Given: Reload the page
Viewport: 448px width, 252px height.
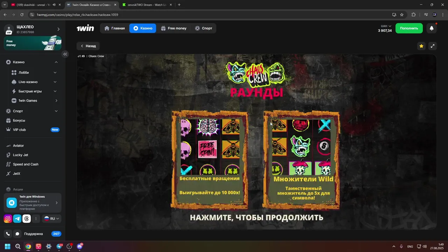Looking at the screenshot, I should [x=22, y=15].
